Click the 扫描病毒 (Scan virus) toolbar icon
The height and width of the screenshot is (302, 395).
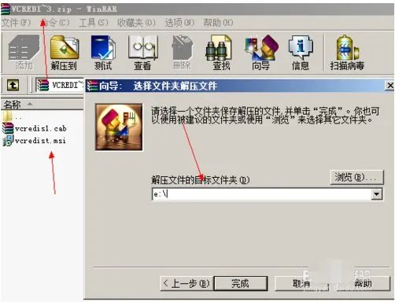(347, 52)
